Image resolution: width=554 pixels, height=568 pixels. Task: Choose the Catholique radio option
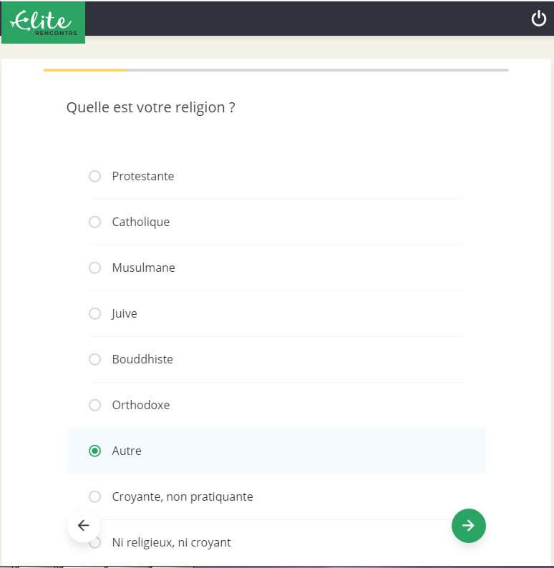[94, 222]
